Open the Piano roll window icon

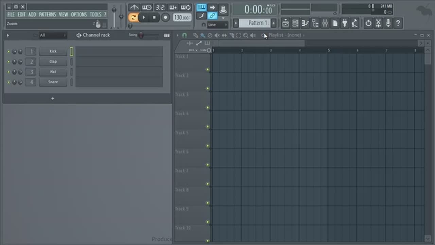point(305,23)
